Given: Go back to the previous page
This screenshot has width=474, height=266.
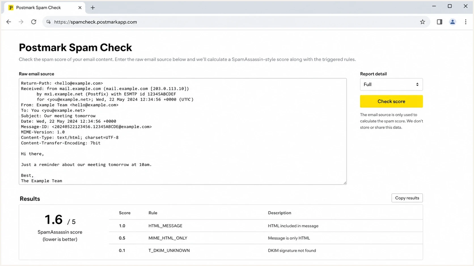Looking at the screenshot, I should point(9,22).
